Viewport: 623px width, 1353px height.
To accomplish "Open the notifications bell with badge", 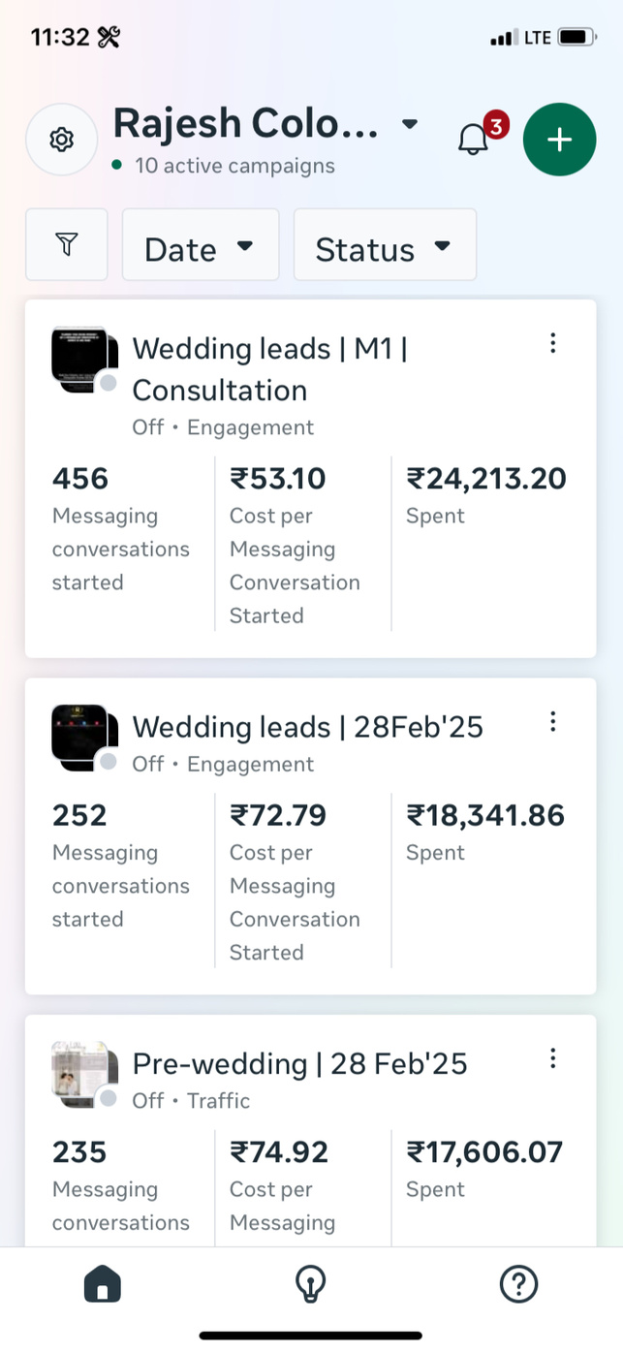I will tap(474, 140).
